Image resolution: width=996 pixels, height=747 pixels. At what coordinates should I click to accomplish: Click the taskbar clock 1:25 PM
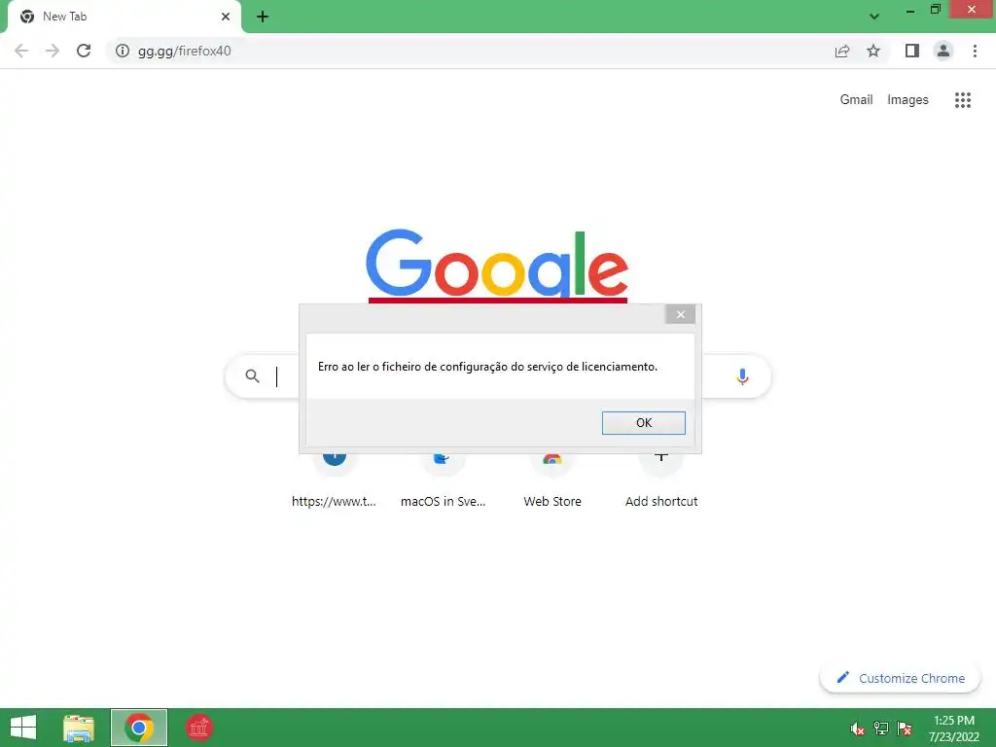tap(953, 728)
